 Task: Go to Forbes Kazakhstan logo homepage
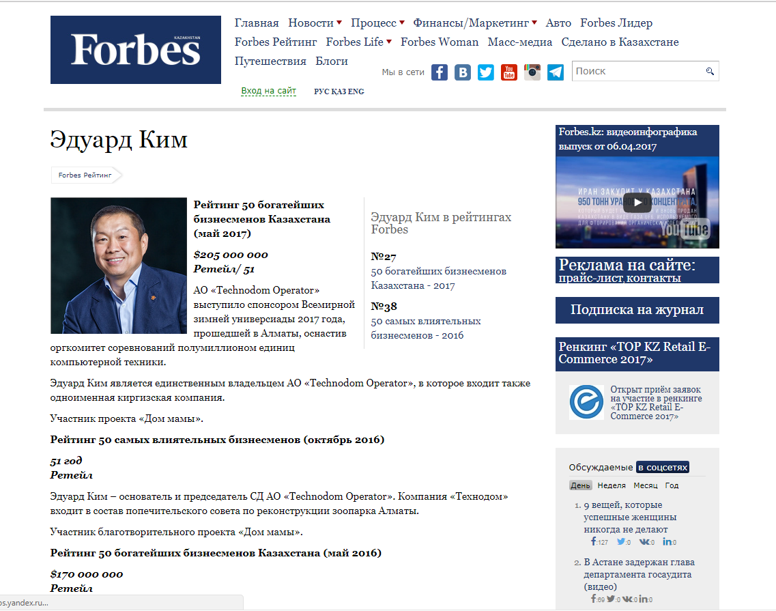coord(135,50)
